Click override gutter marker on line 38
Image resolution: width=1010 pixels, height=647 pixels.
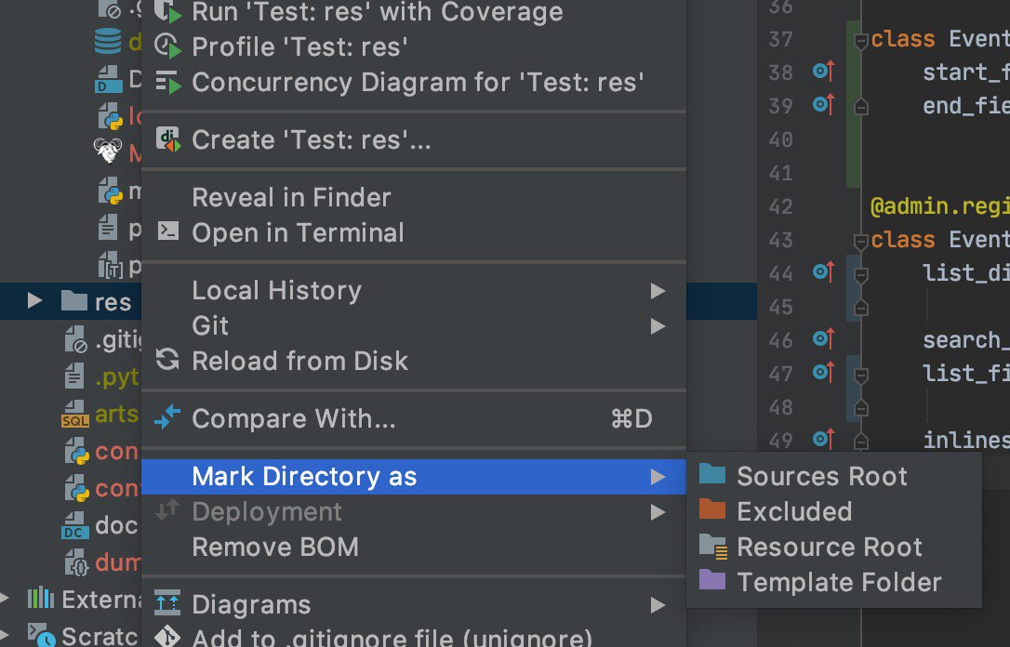click(823, 70)
